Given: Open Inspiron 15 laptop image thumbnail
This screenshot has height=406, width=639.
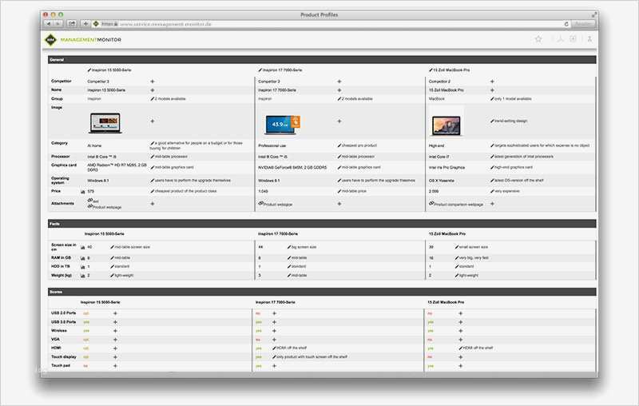Looking at the screenshot, I should tap(105, 123).
